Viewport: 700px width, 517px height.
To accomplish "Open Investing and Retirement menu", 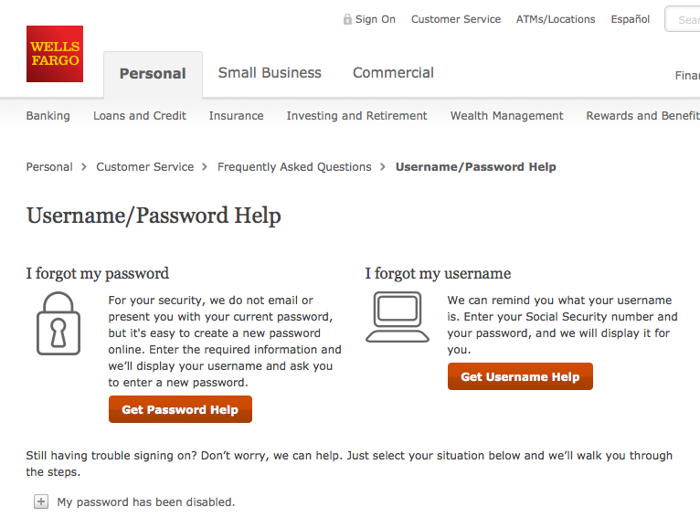I will [x=356, y=116].
